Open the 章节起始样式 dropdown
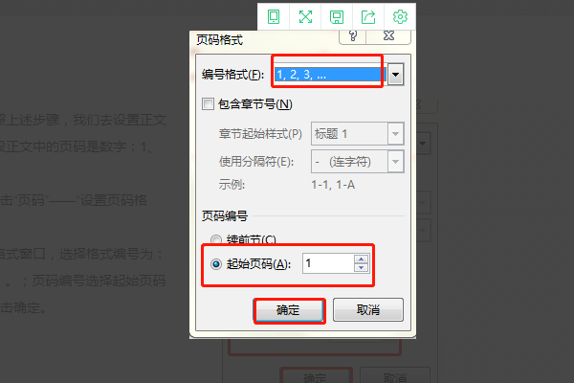Viewport: 574px width, 383px height. 395,134
